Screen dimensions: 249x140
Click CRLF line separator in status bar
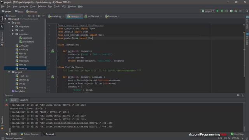(227, 138)
